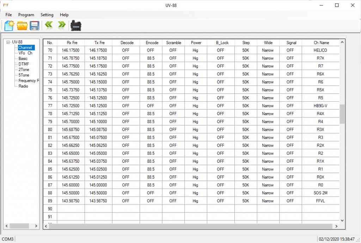Screen dimensions: 361x243
Task: Click the Scramble column header
Action: click(x=173, y=43)
